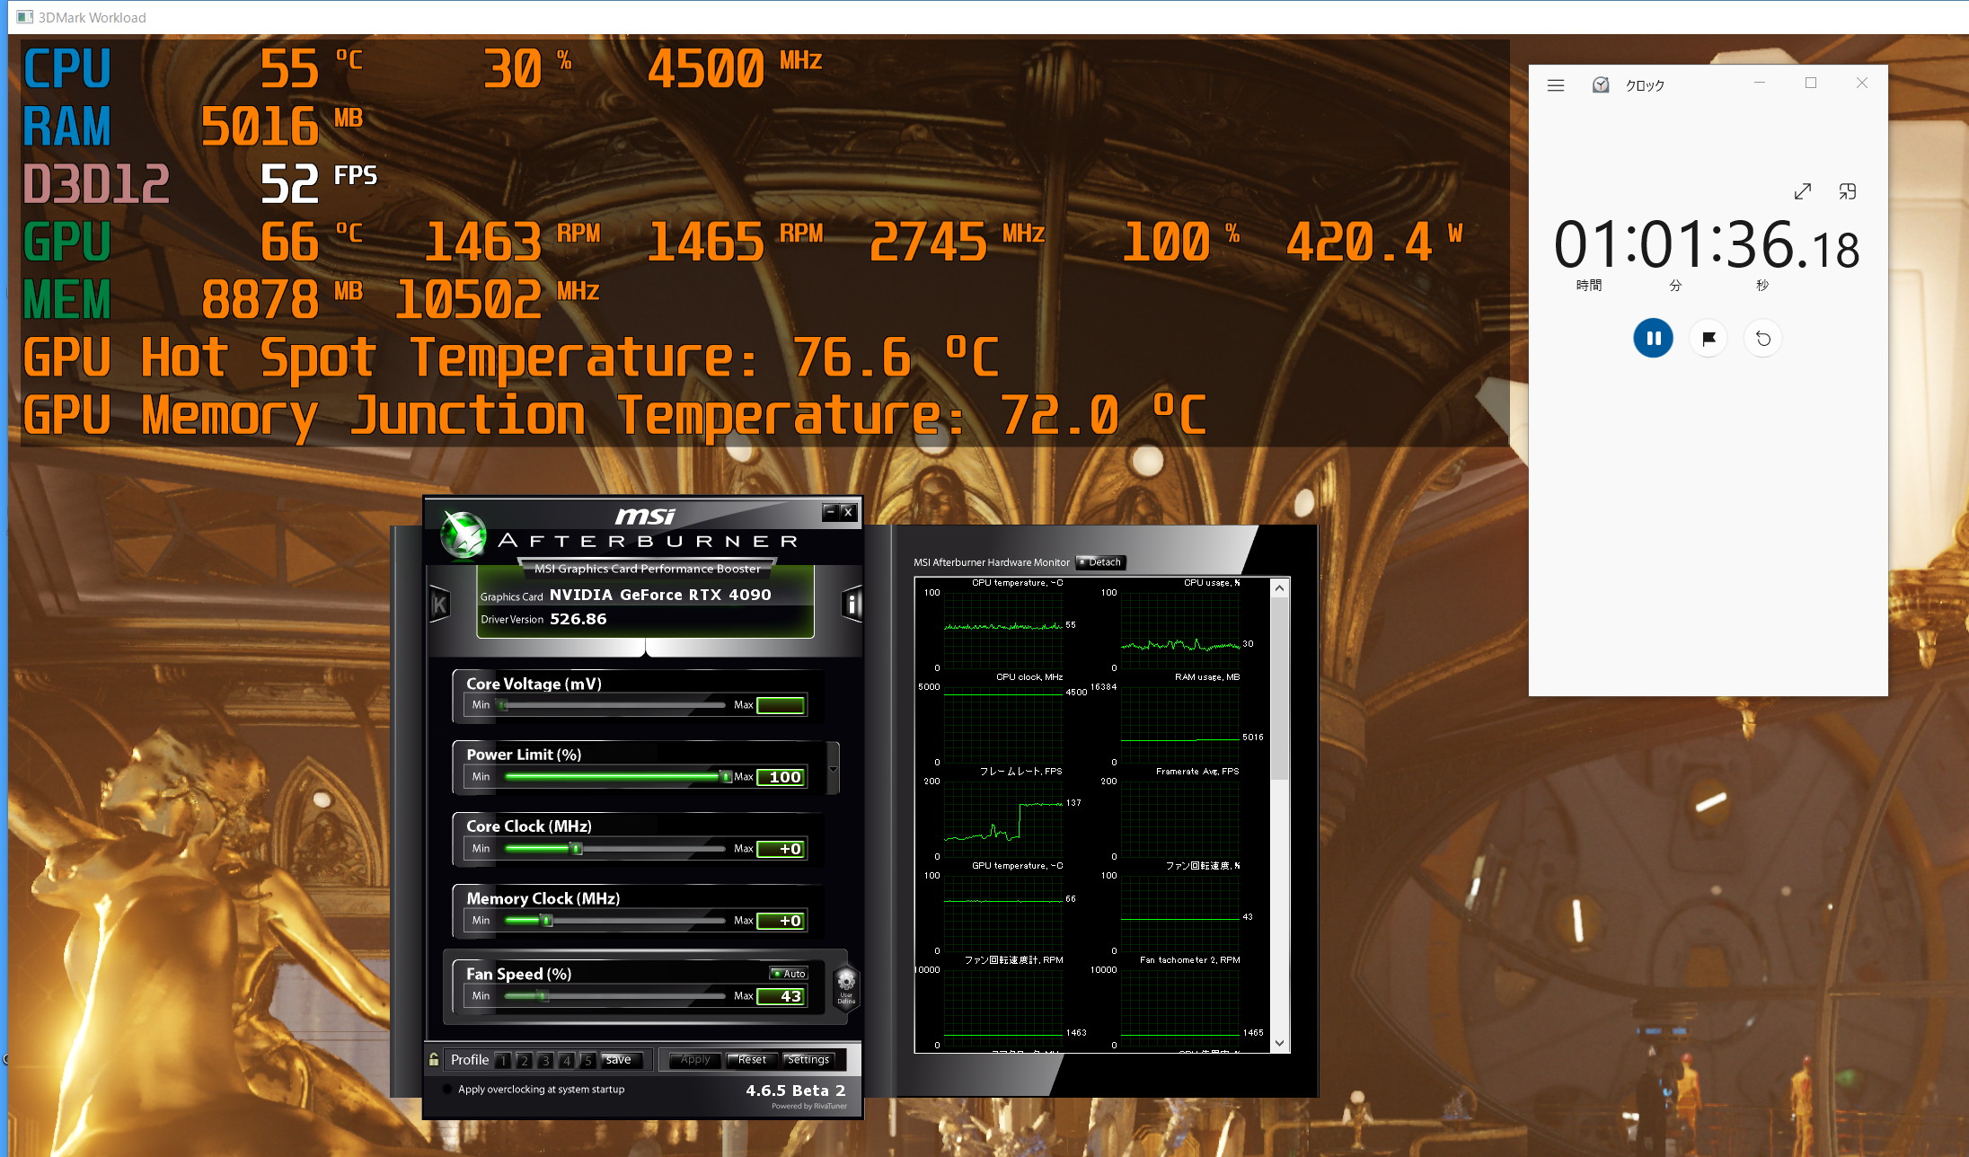Click the Fan Speed value field showing 43
This screenshot has width=1969, height=1157.
click(781, 996)
